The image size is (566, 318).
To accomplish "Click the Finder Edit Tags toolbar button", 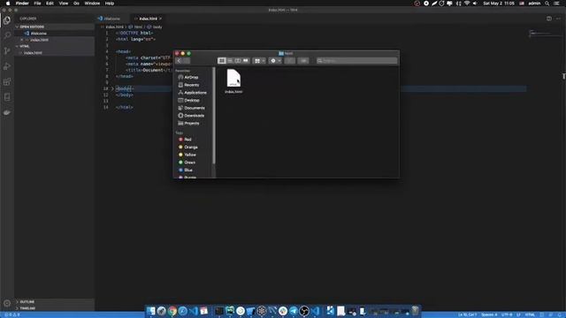I will pos(303,61).
